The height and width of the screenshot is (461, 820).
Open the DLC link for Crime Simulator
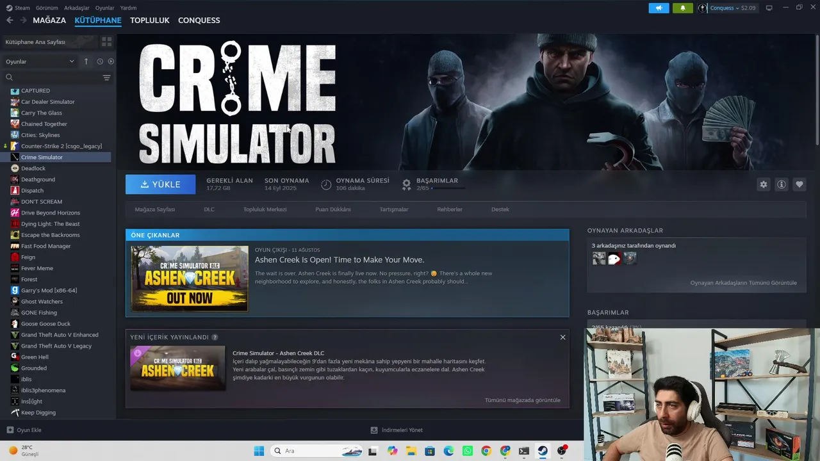209,209
